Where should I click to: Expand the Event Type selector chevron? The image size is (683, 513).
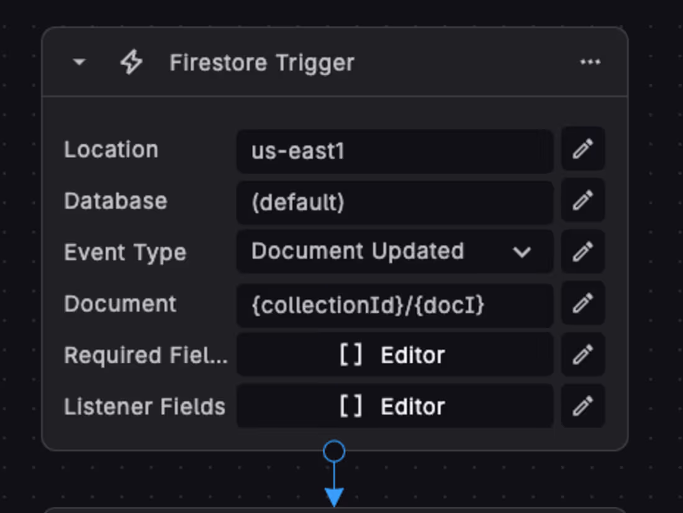(522, 252)
